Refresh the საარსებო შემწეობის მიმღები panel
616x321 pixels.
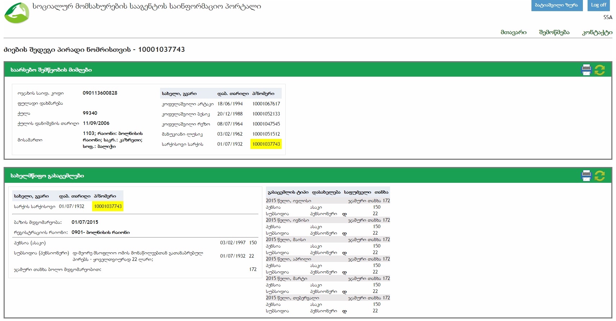[599, 70]
